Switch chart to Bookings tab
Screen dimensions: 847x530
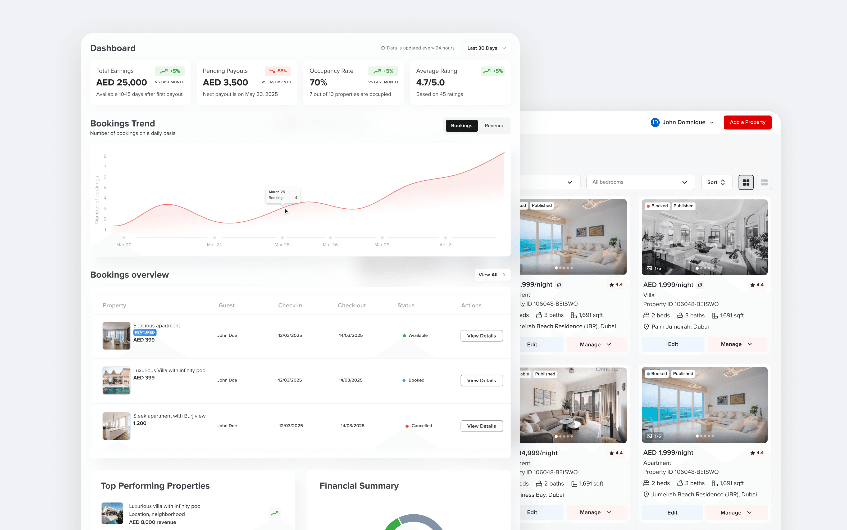coord(462,125)
